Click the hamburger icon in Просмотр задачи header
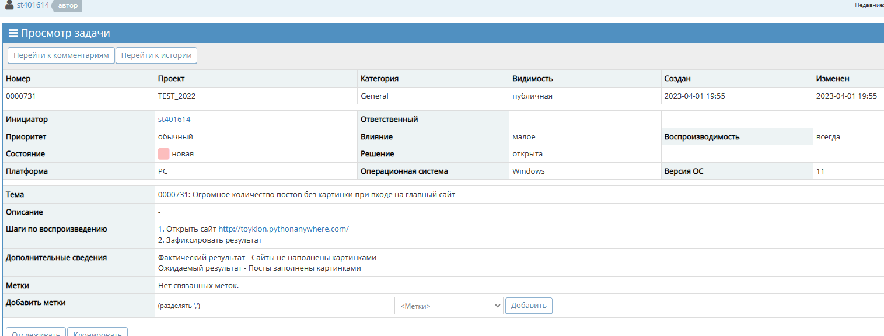The image size is (884, 336). [13, 33]
